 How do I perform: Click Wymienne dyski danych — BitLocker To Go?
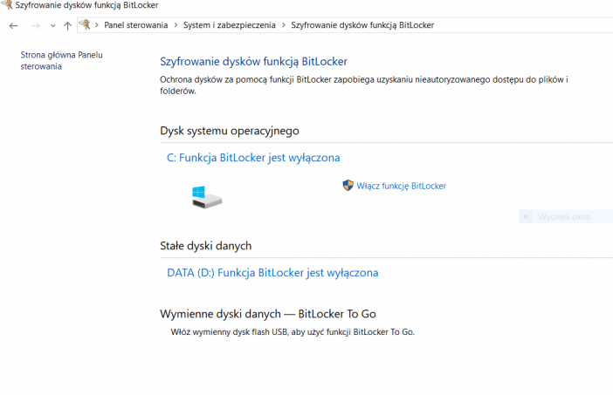(x=268, y=314)
